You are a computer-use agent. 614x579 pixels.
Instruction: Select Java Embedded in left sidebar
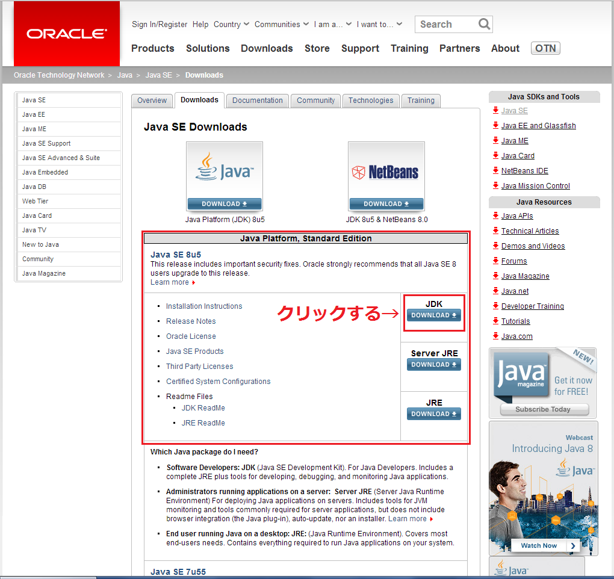click(x=69, y=172)
